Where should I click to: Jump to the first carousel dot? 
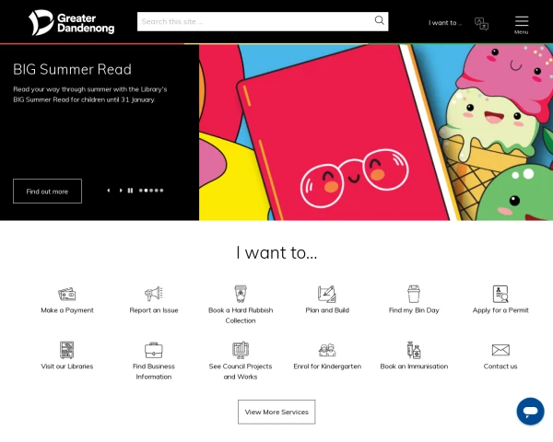(141, 191)
